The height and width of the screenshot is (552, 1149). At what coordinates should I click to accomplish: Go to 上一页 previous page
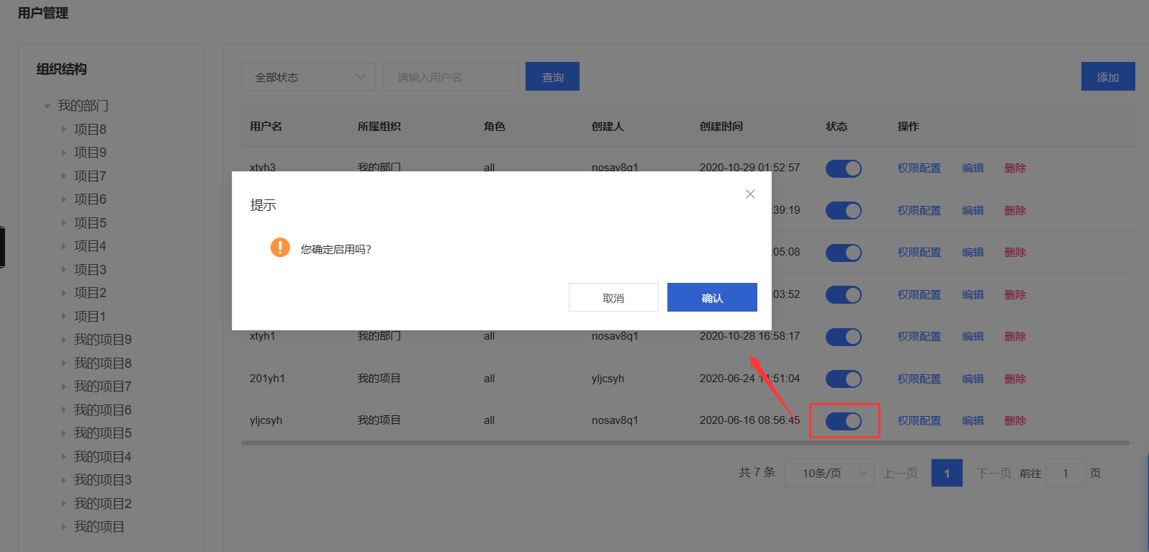pyautogui.click(x=901, y=473)
